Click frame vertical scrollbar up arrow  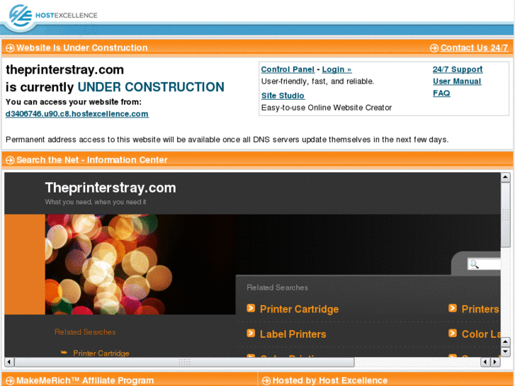coord(506,177)
